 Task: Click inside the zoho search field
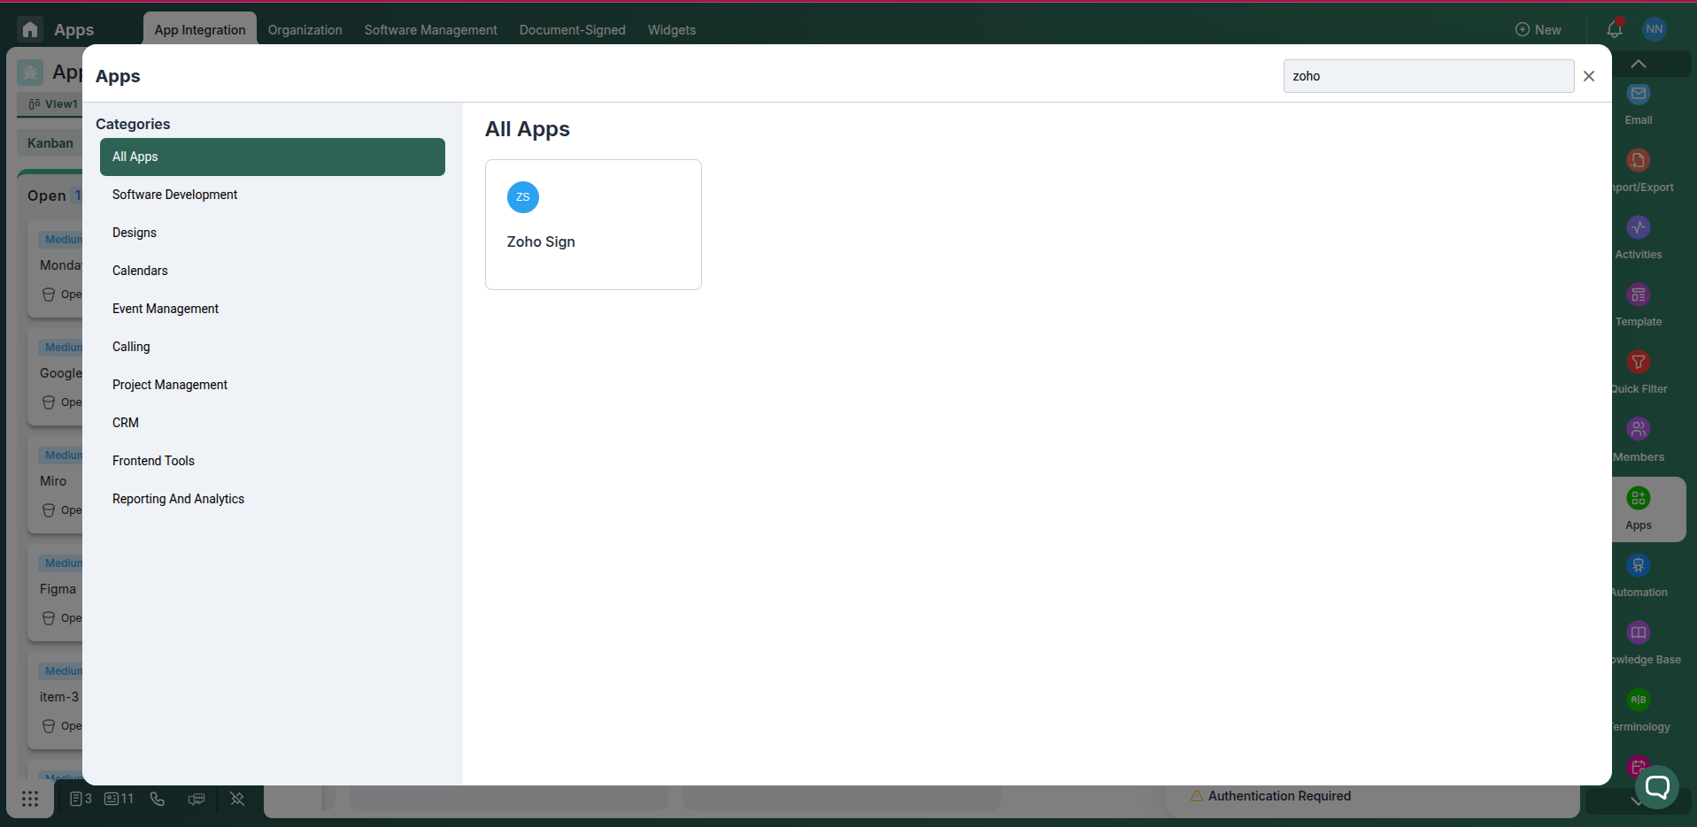[x=1427, y=76]
